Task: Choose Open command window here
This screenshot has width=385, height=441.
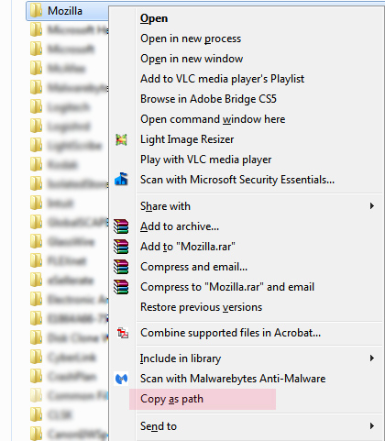Action: tap(213, 119)
